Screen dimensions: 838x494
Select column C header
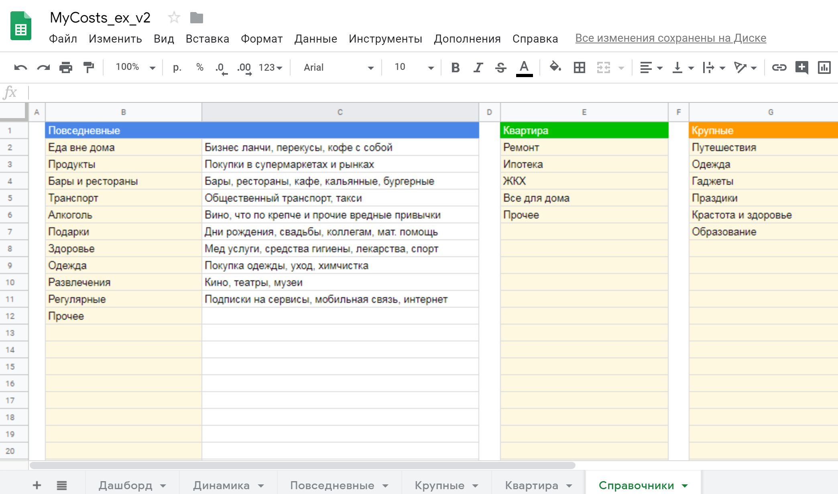[340, 112]
